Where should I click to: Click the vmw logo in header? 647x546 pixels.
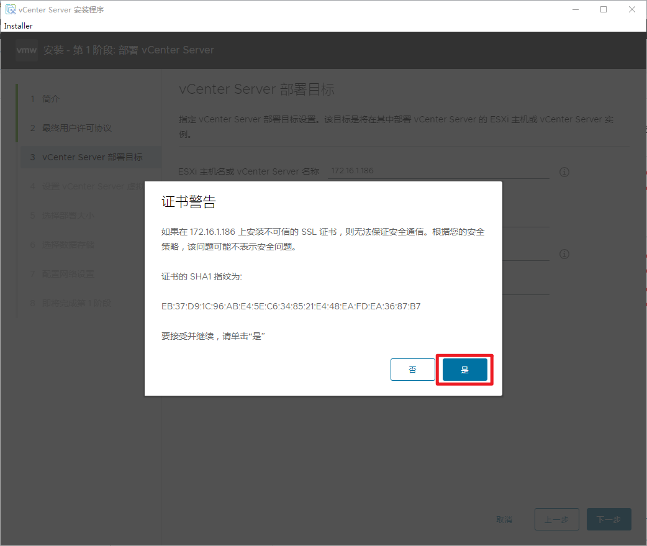[27, 50]
